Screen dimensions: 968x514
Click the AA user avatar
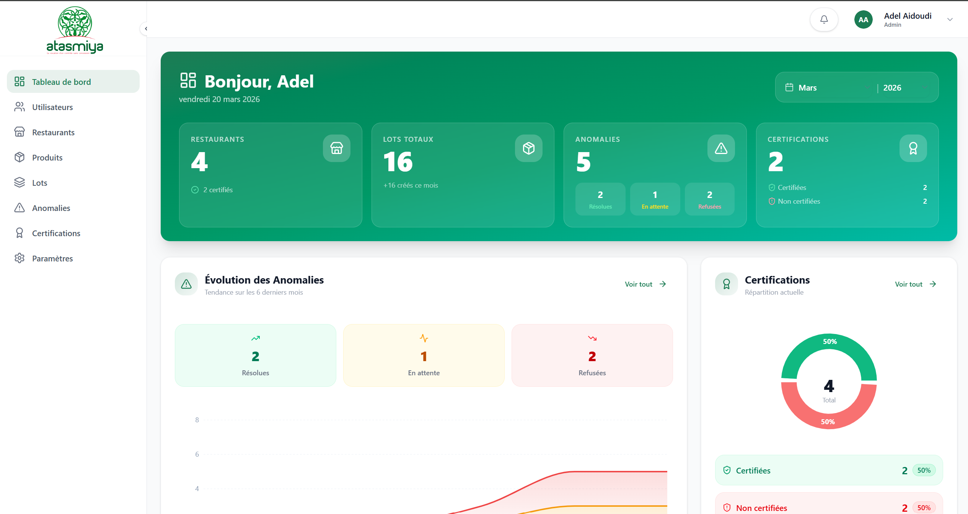pos(863,19)
